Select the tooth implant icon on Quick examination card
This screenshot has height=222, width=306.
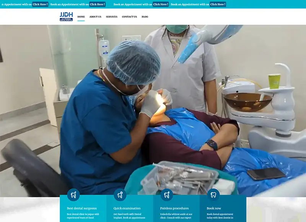(119, 194)
